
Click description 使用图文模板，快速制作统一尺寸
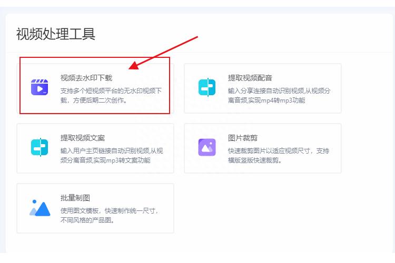(x=110, y=215)
